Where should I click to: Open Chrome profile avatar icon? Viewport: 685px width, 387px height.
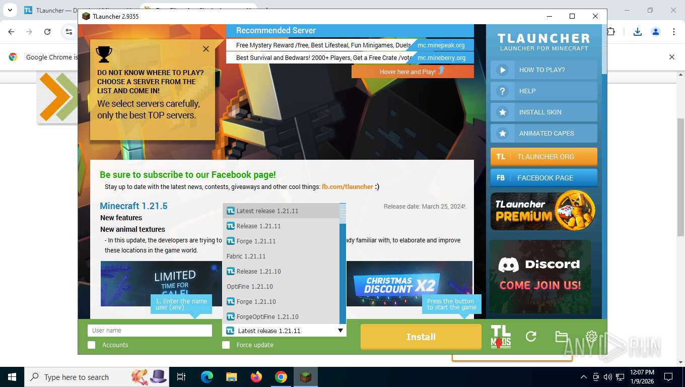(656, 32)
